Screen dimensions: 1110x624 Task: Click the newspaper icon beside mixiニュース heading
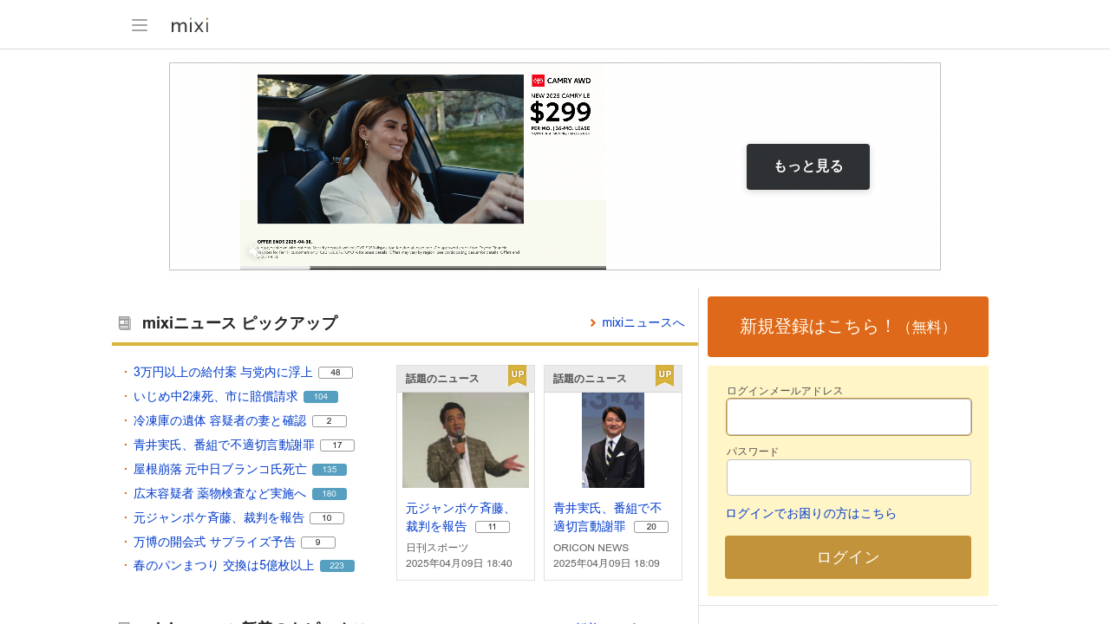pyautogui.click(x=125, y=323)
